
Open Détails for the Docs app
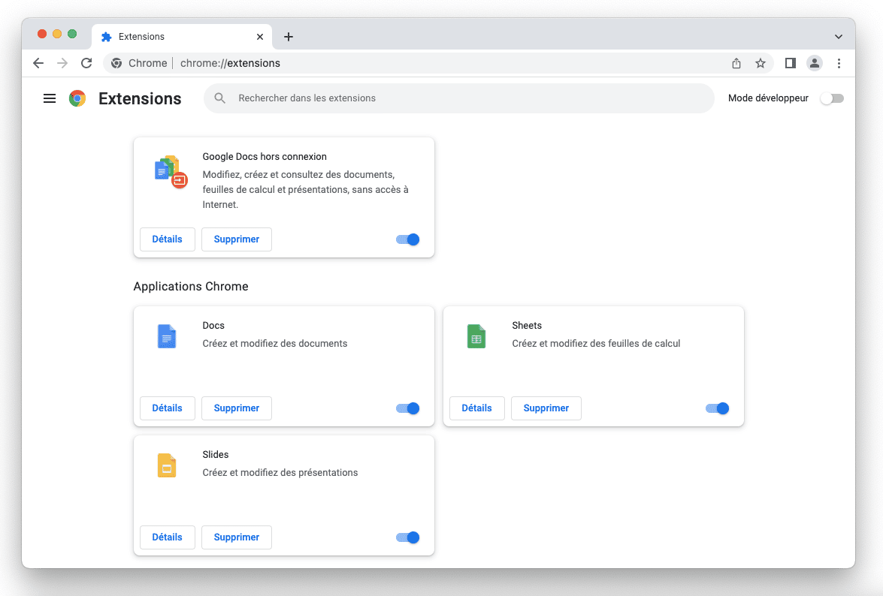tap(168, 408)
